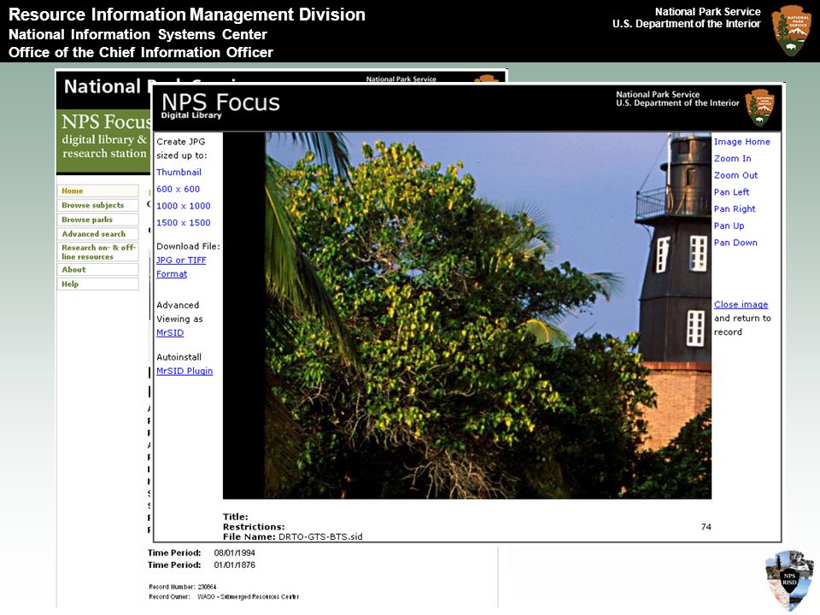This screenshot has width=820, height=615.
Task: Click the NPS Focus Digital Library title
Action: click(220, 104)
